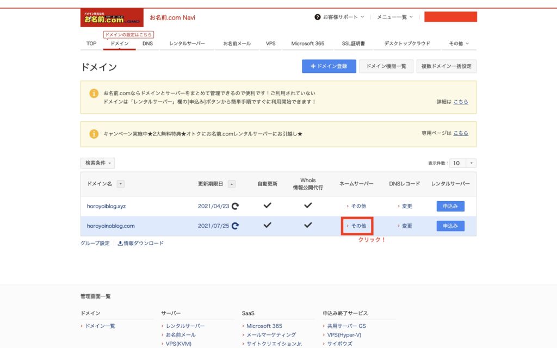557x348 pixels.
Task: Click the お名前.com Navi title link
Action: 172,17
